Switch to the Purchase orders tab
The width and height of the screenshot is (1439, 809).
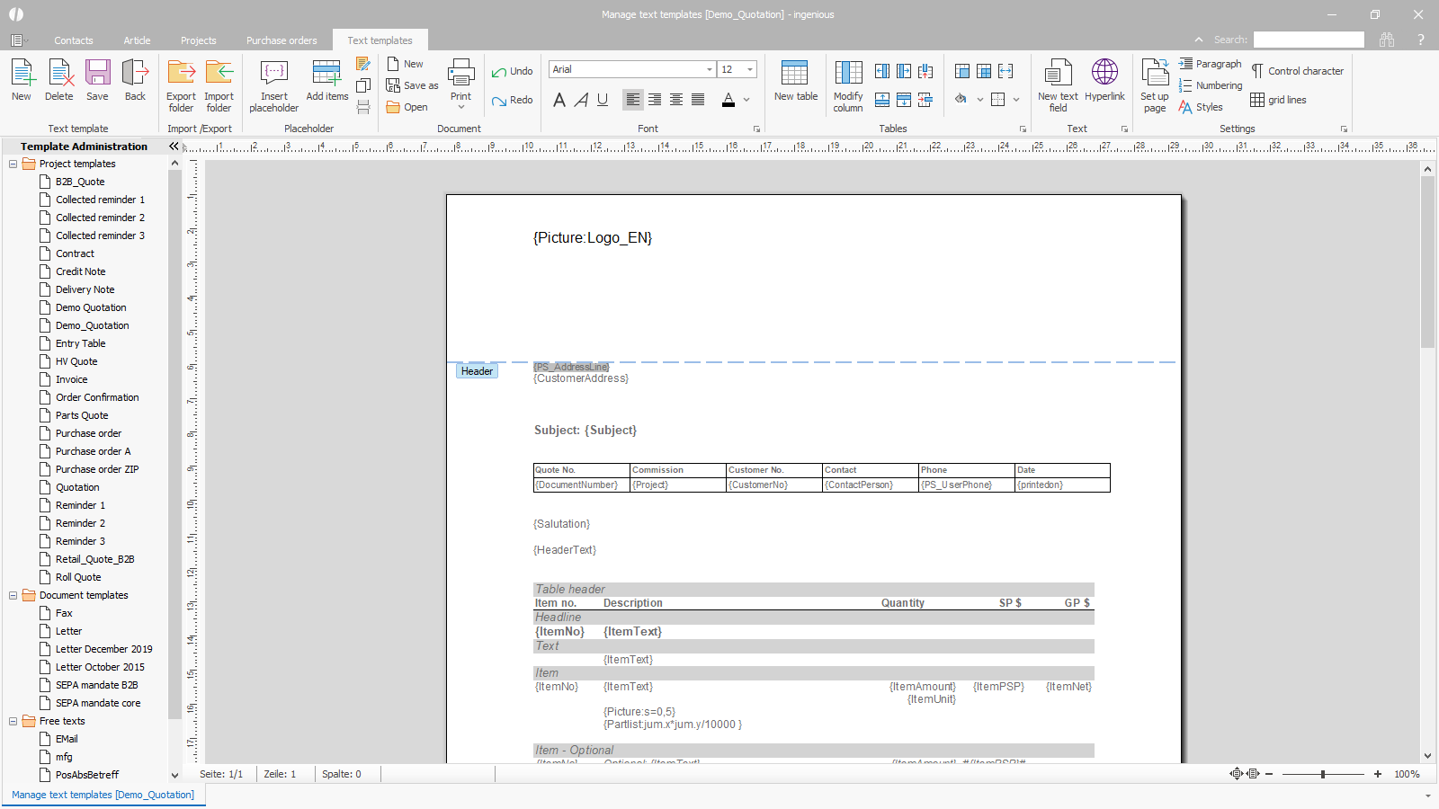(282, 40)
